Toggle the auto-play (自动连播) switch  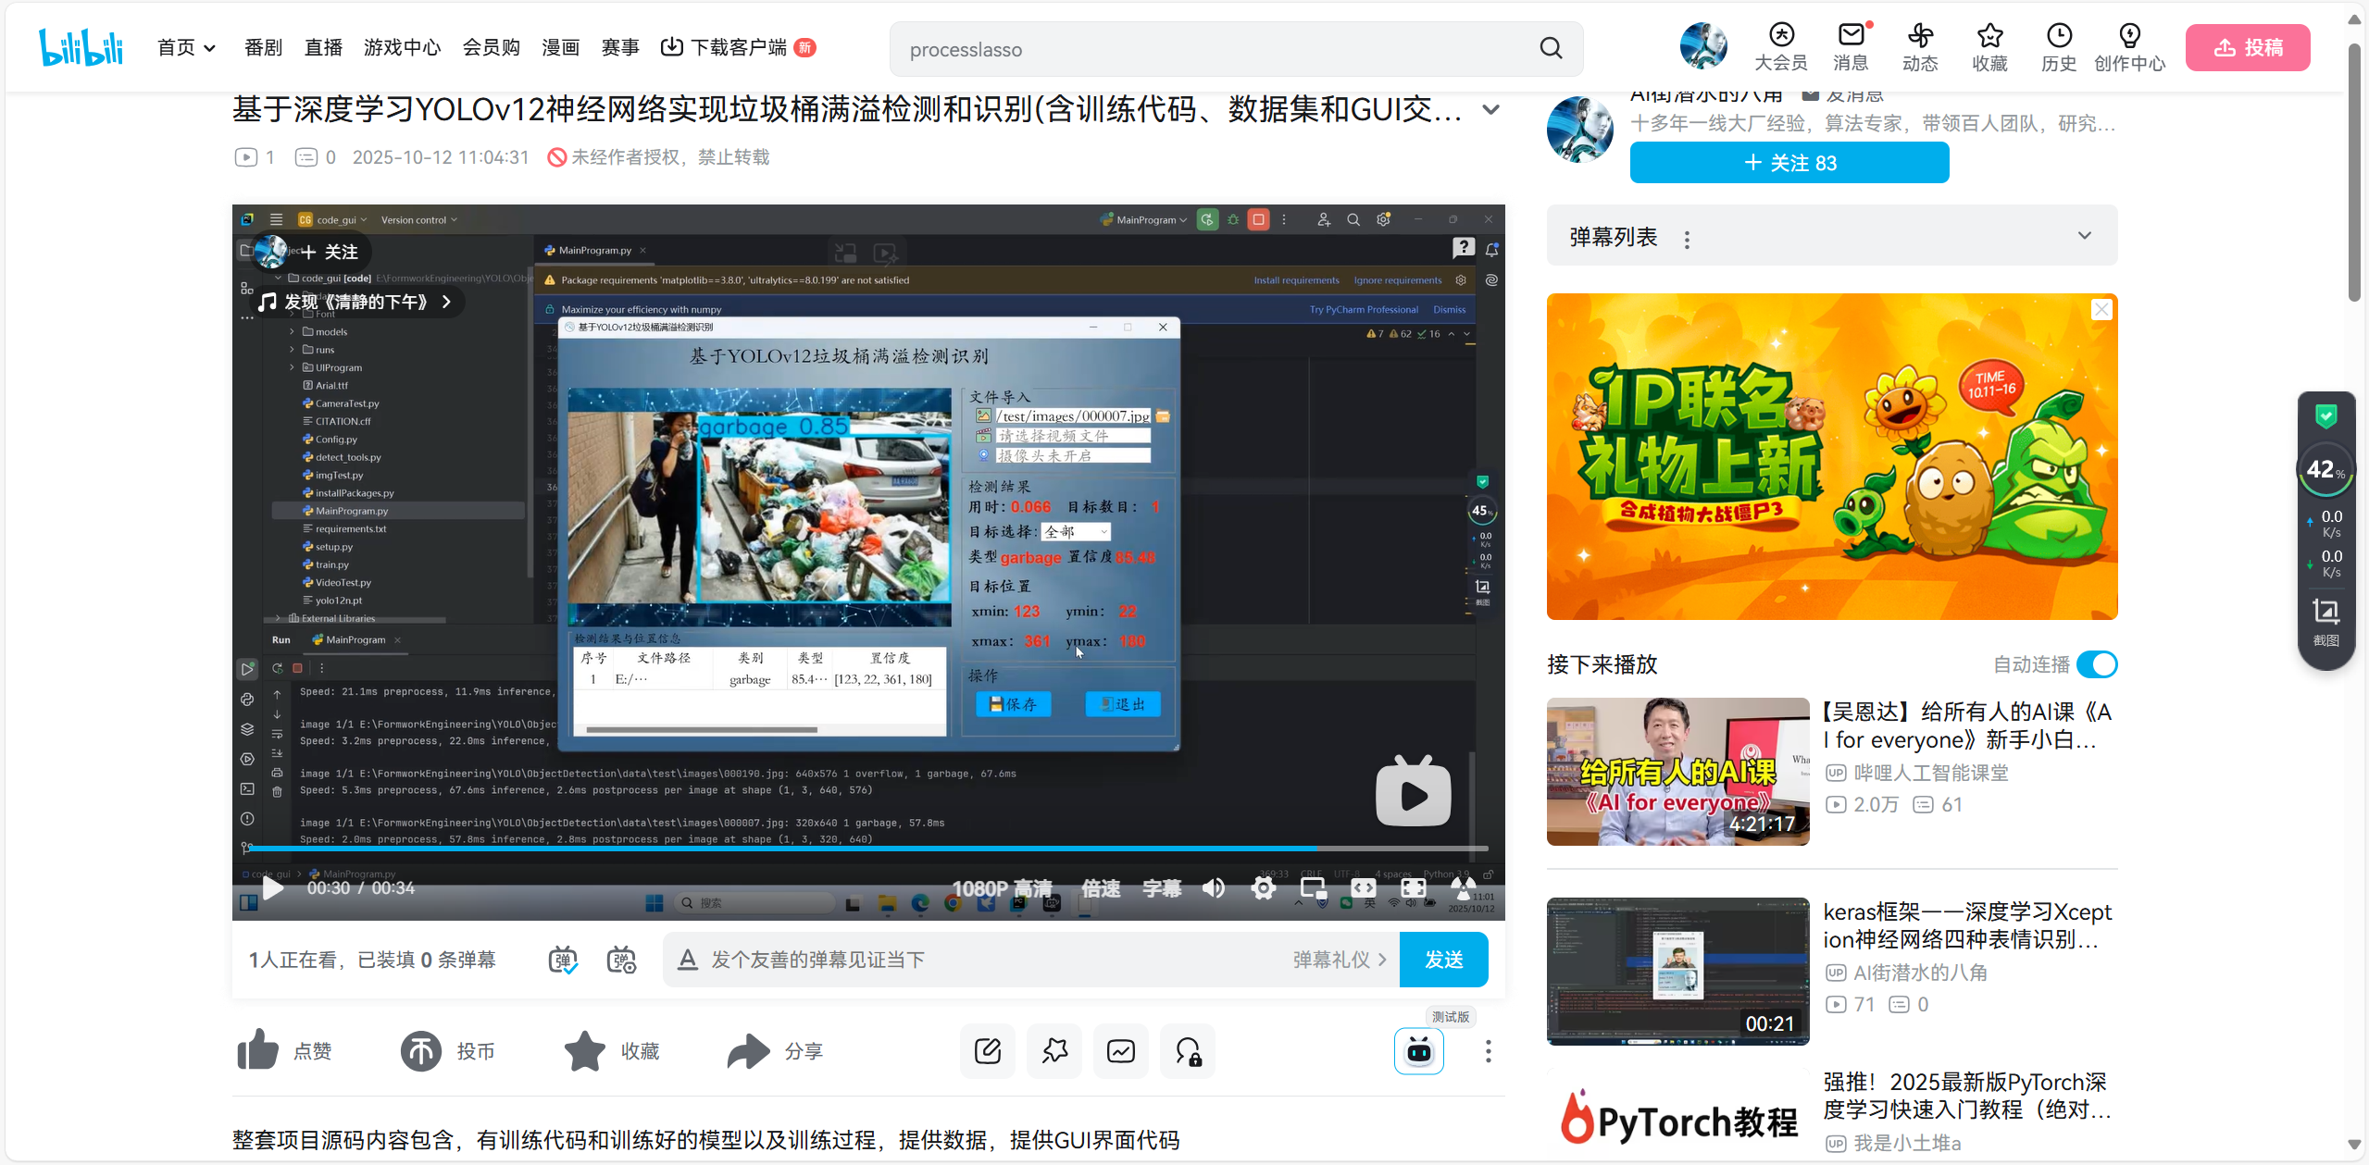pos(2097,664)
